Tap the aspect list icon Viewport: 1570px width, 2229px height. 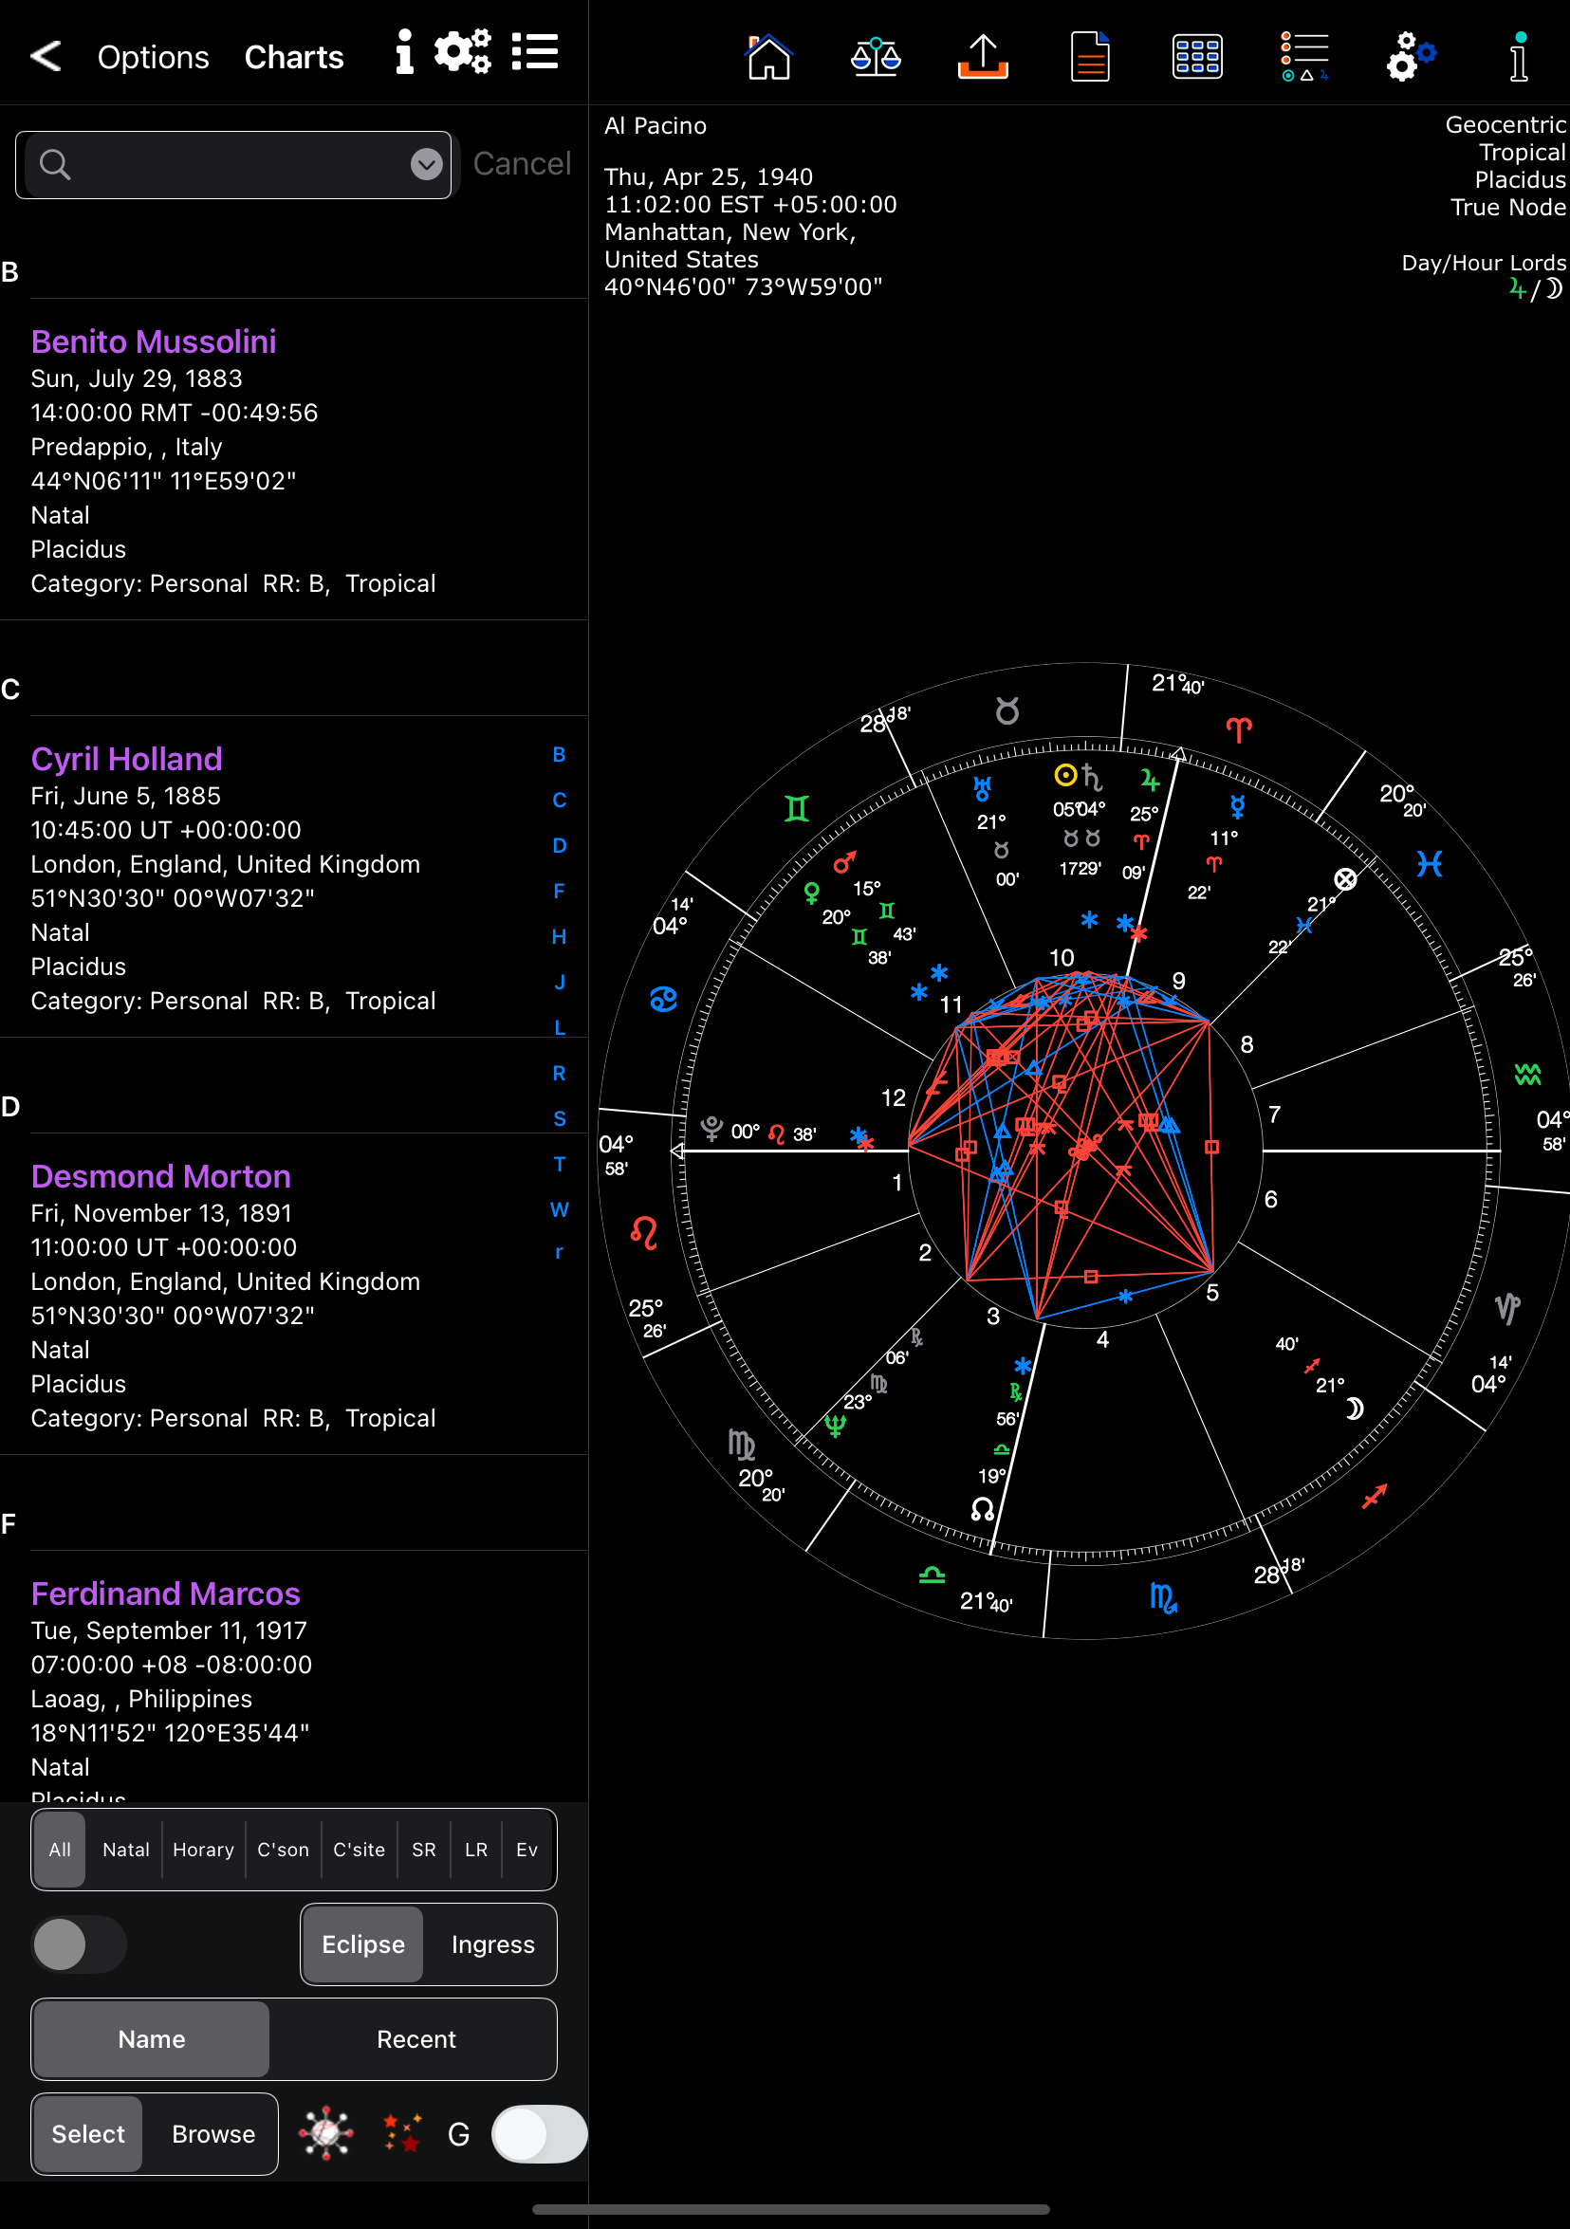[1304, 56]
